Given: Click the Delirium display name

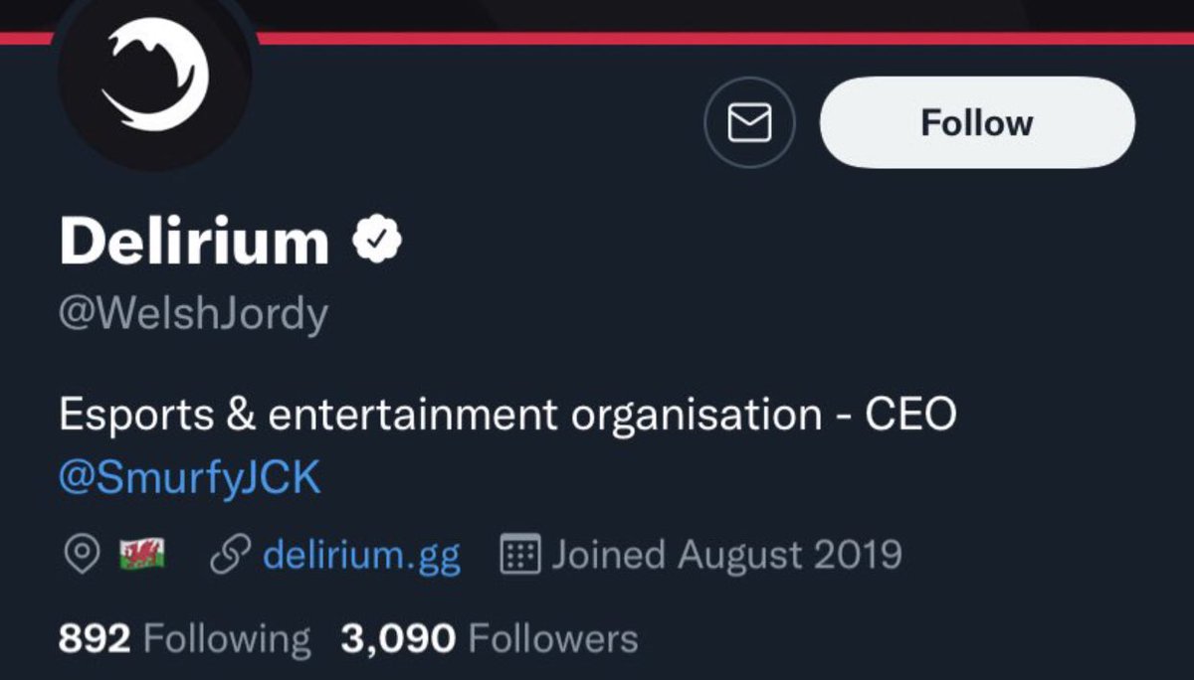Looking at the screenshot, I should pyautogui.click(x=194, y=242).
